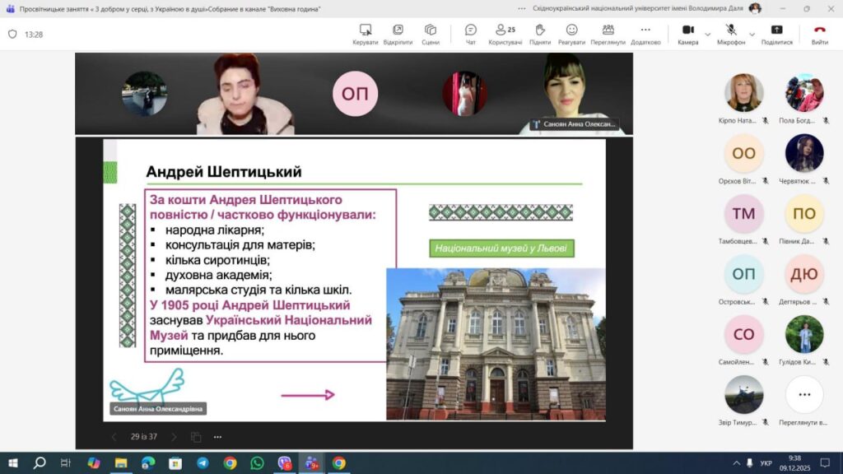Share screen using Поділитися
The width and height of the screenshot is (843, 474).
point(776,34)
